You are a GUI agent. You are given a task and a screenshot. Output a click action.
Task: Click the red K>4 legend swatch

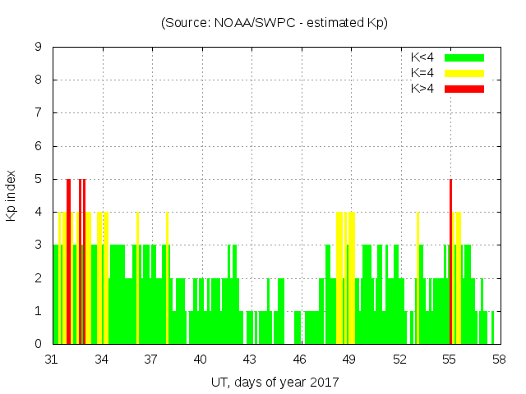point(464,89)
